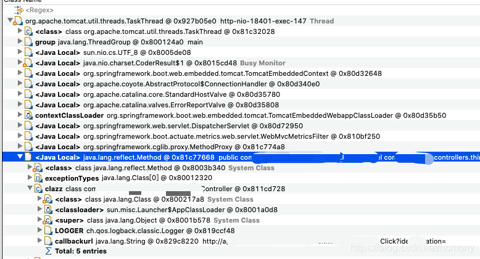Click the Total: 5 entries sigma icon
Viewport: 480px width, 259px height.
[x=48, y=251]
